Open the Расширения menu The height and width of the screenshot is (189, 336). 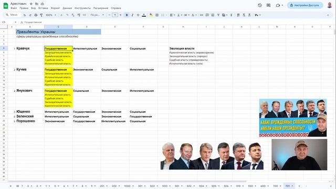click(x=101, y=8)
